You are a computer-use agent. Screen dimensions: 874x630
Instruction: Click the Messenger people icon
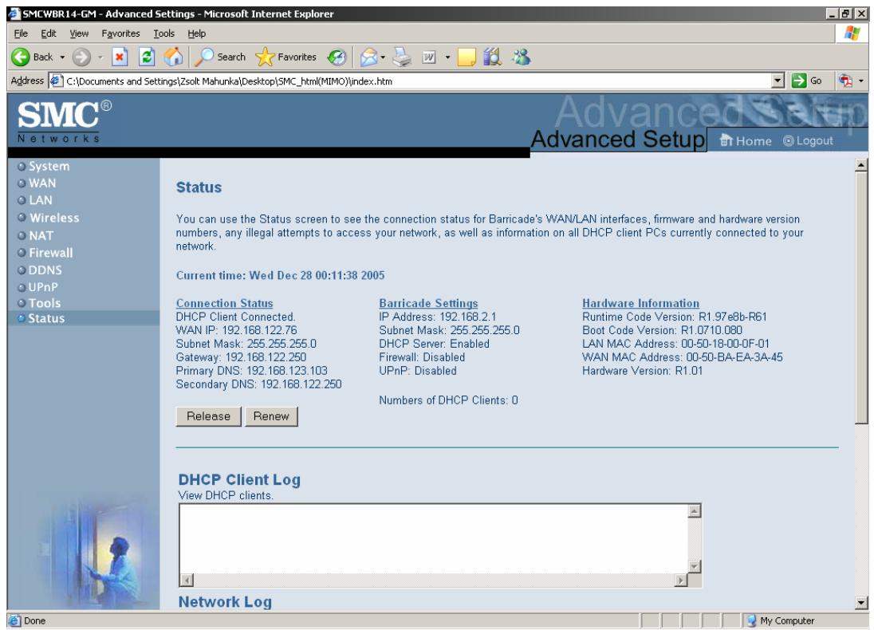point(522,57)
